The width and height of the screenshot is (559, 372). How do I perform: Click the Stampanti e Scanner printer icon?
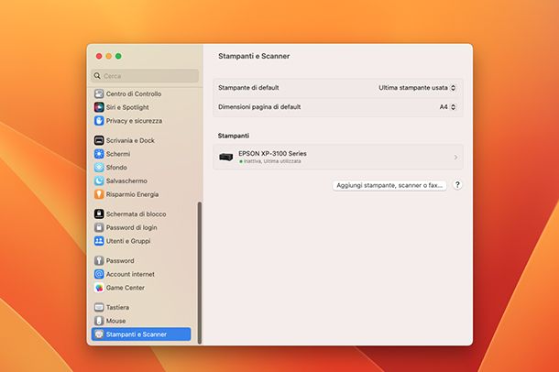coord(99,334)
